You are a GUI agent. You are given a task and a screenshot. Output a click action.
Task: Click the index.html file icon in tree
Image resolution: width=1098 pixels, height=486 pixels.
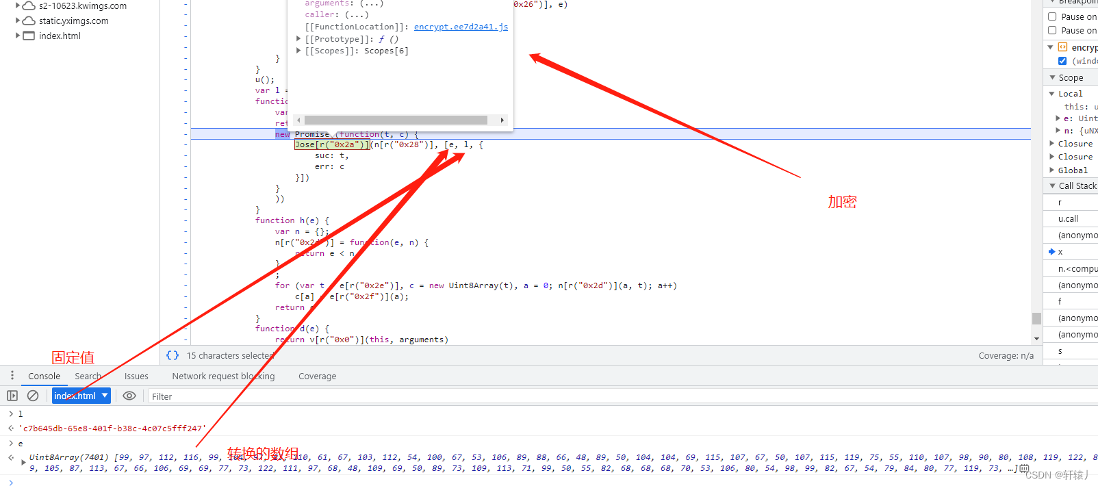[x=29, y=36]
